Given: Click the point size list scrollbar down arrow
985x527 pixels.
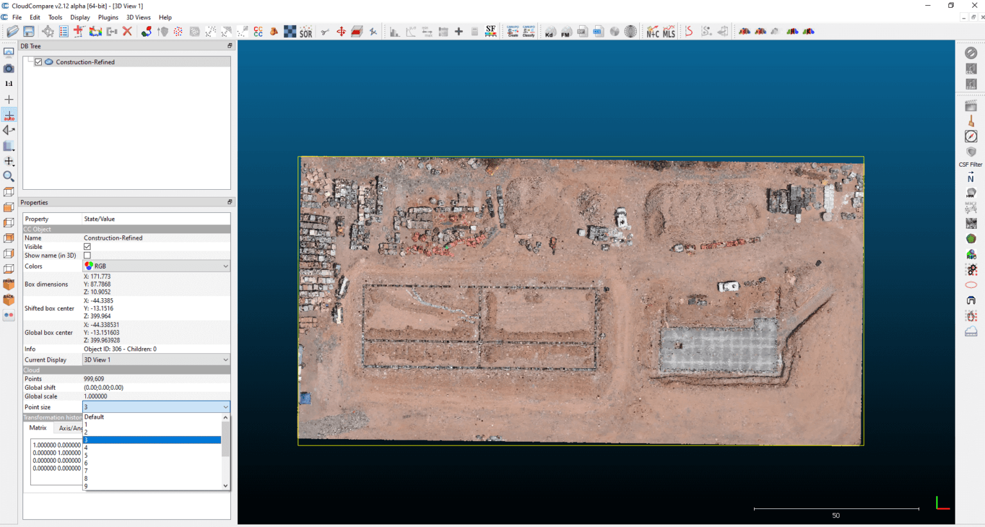Looking at the screenshot, I should [x=225, y=486].
